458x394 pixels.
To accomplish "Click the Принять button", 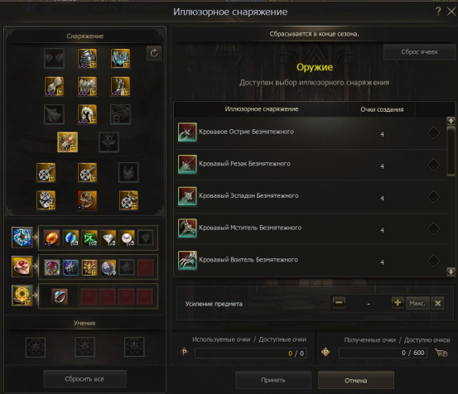I will click(273, 380).
